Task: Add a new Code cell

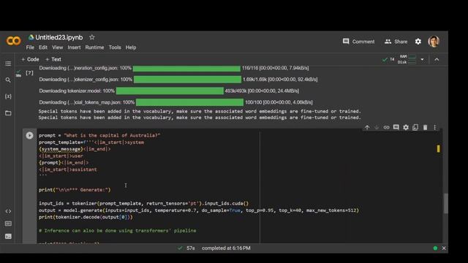Action: pos(30,59)
